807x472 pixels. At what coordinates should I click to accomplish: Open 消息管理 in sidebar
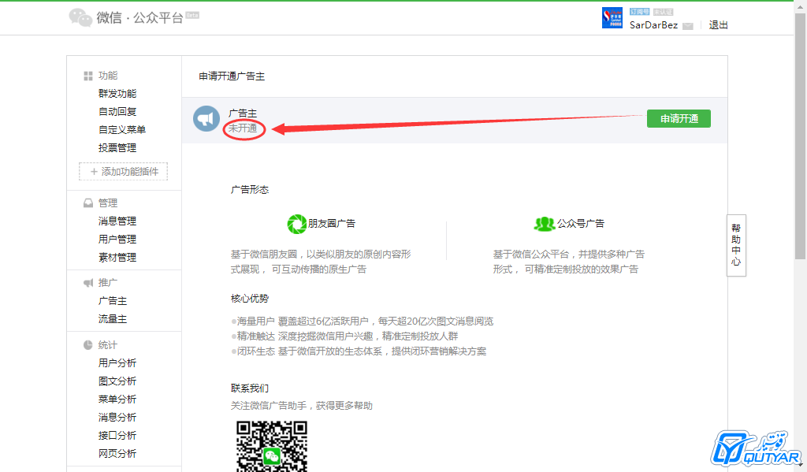(117, 221)
